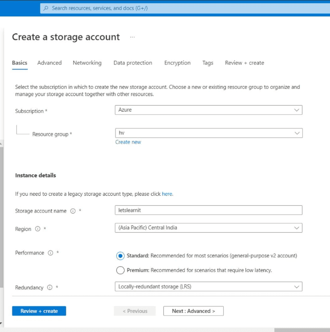
Task: Switch to the Data protection tab
Action: [x=133, y=63]
